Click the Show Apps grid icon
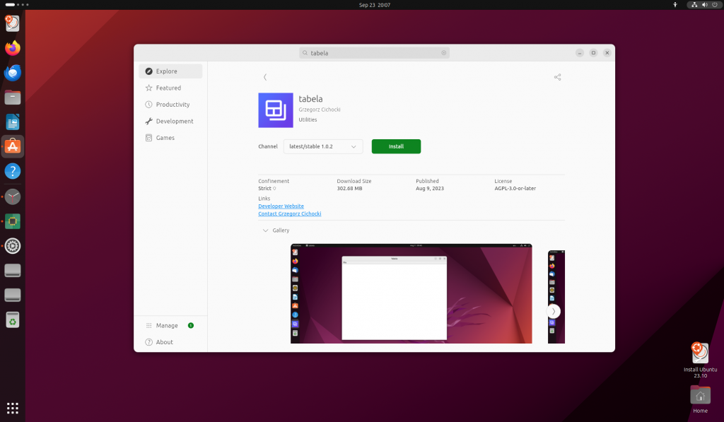 (x=12, y=408)
